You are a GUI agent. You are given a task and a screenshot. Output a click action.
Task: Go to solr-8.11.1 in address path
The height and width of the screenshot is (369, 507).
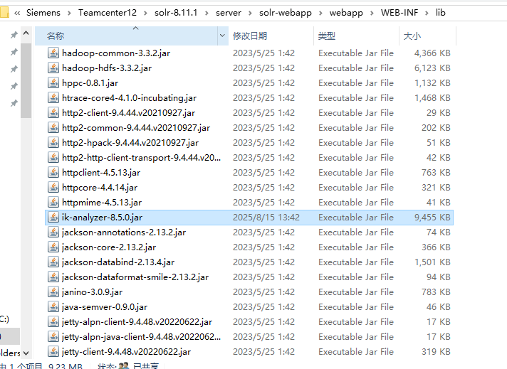point(176,13)
